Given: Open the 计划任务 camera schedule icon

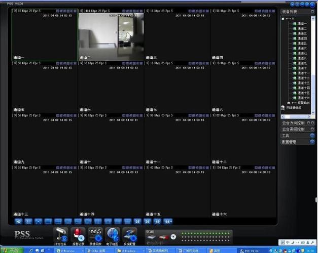Looking at the screenshot, I should pos(61,235).
